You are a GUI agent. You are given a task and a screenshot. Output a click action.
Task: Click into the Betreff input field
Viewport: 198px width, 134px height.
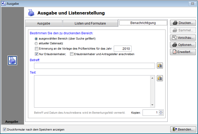pos(94,66)
